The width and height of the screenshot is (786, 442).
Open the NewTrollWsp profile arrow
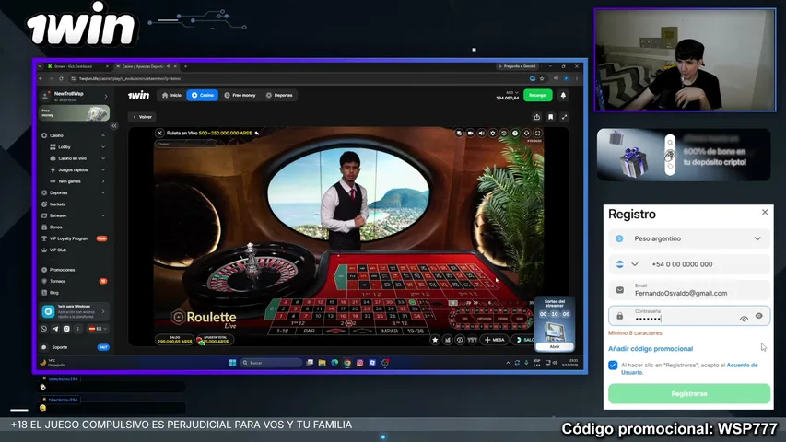106,96
